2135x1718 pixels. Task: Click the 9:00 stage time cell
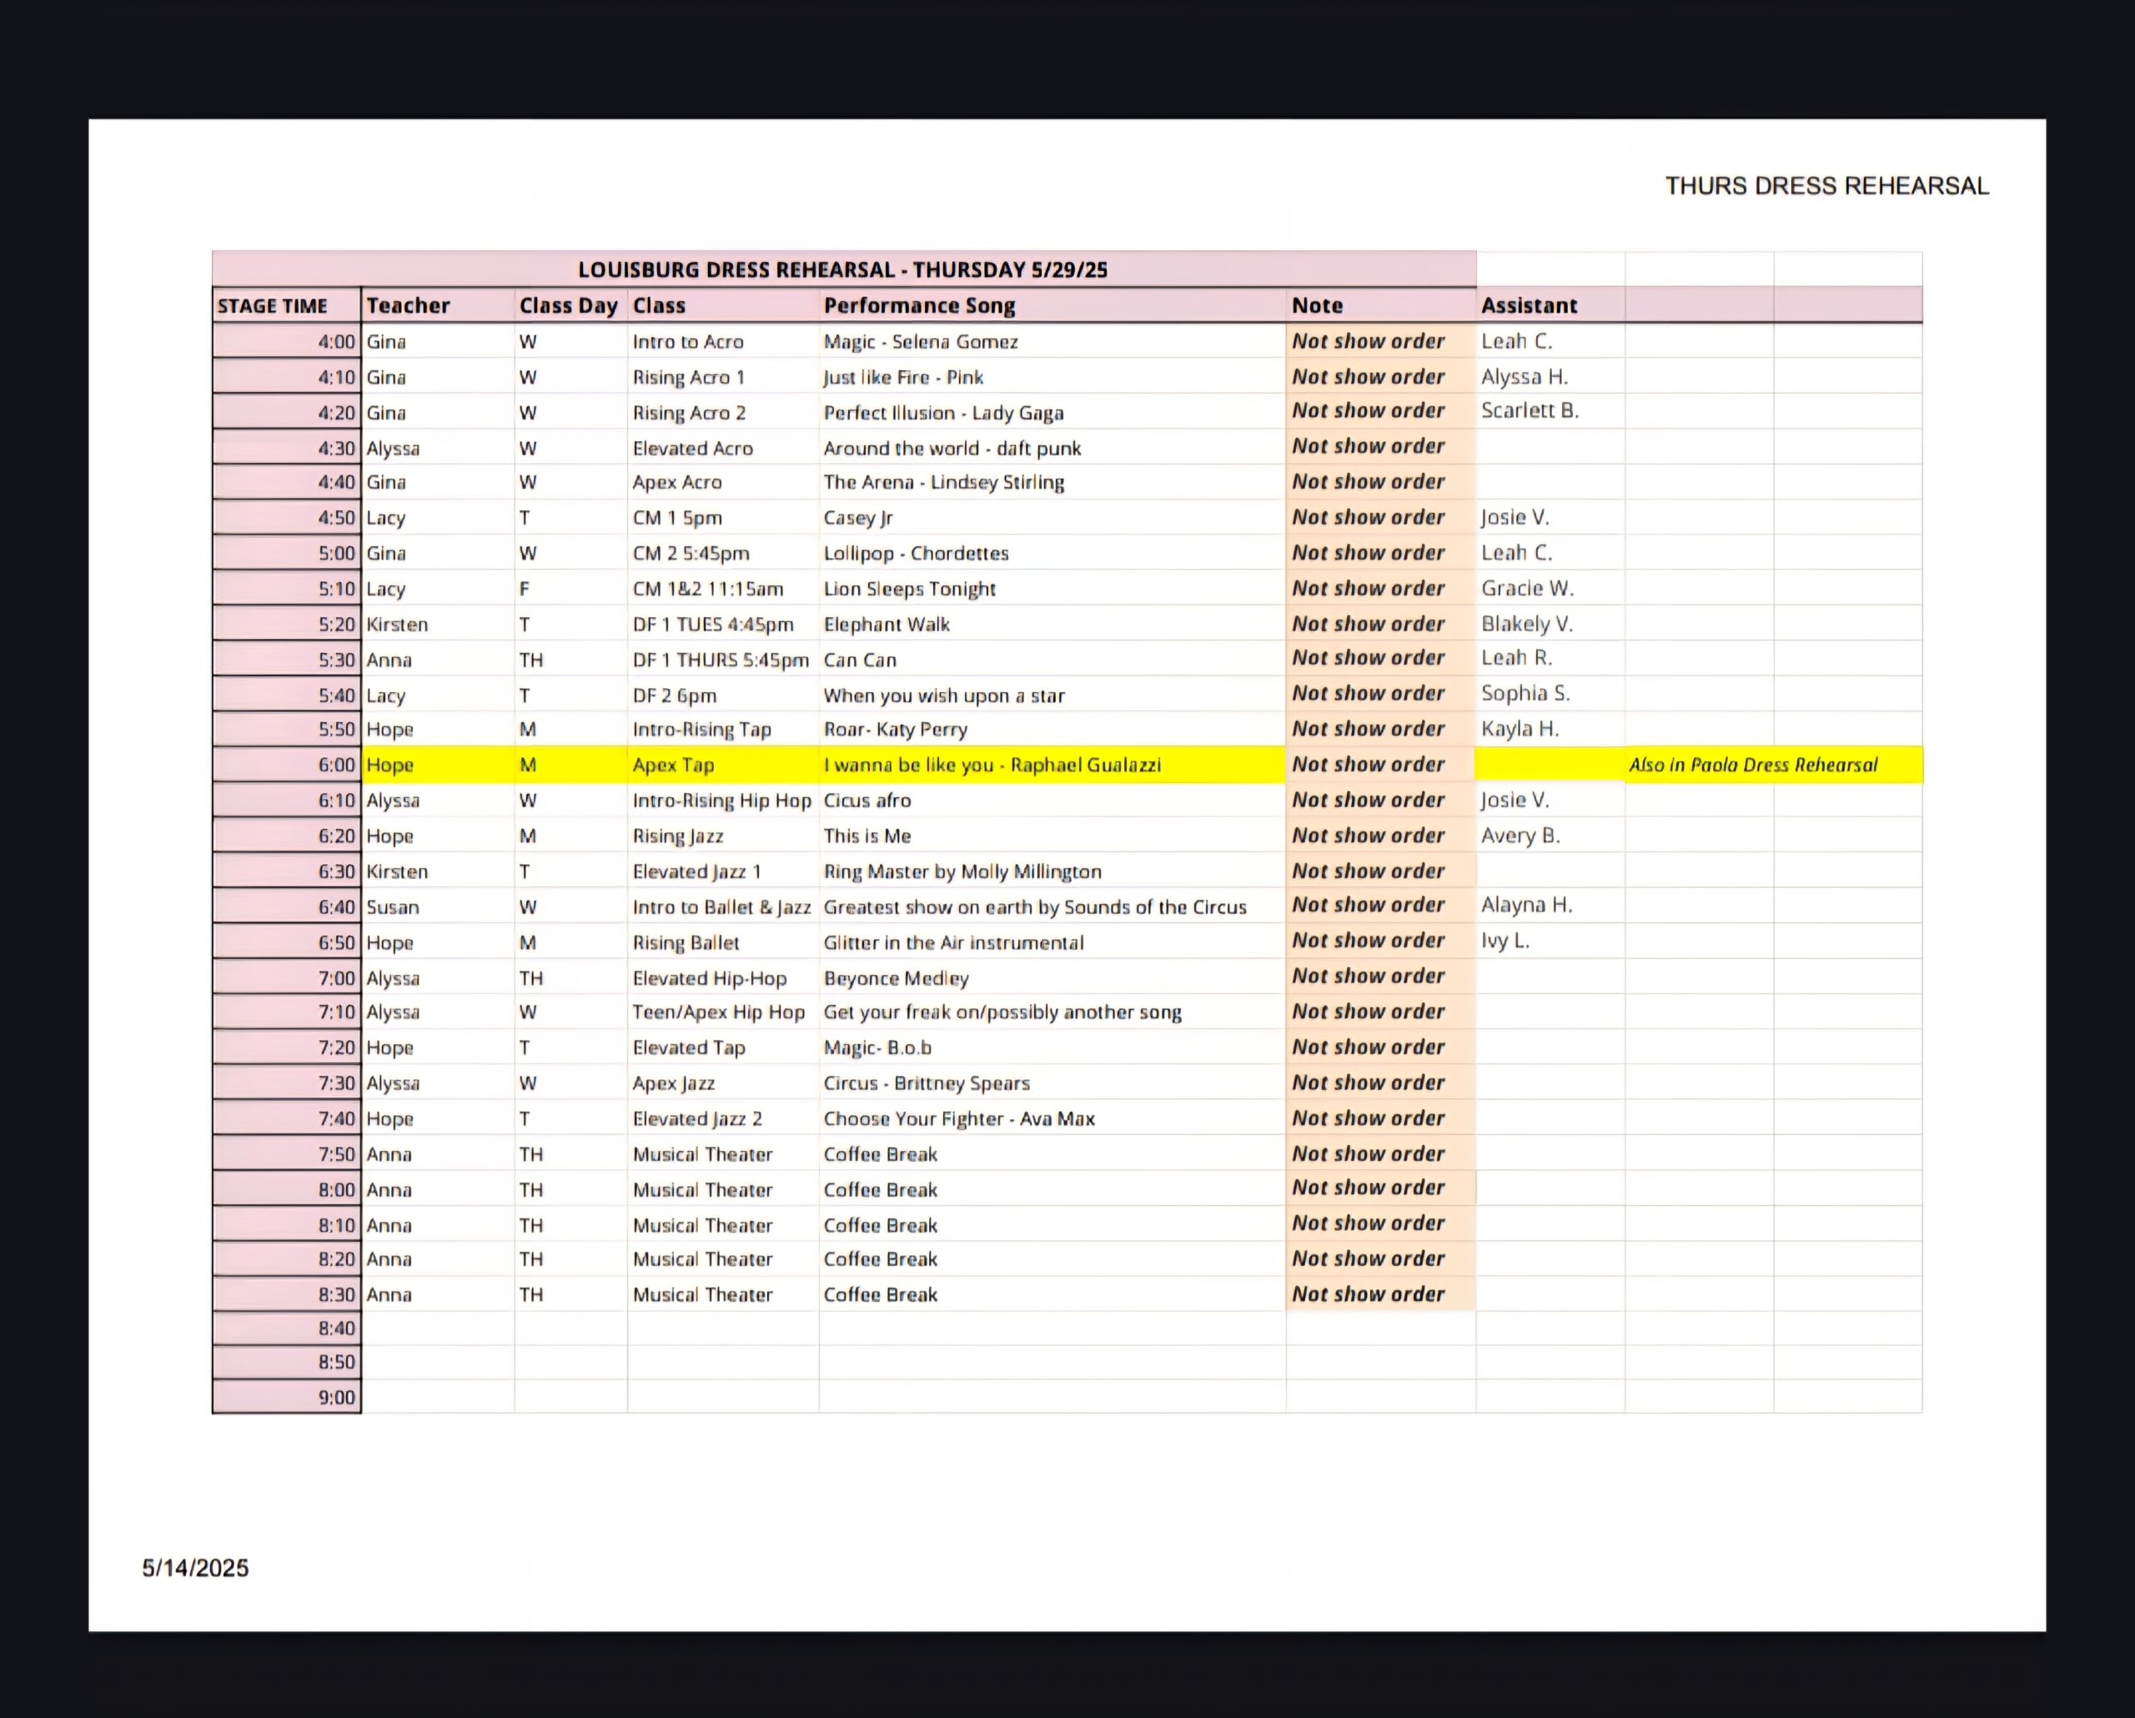[x=286, y=1398]
